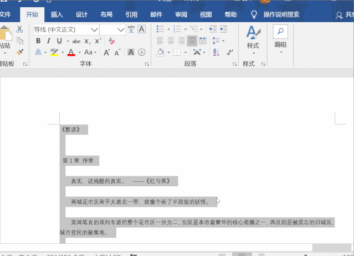Open the Styles gallery button
354x256 pixels.
point(253,40)
